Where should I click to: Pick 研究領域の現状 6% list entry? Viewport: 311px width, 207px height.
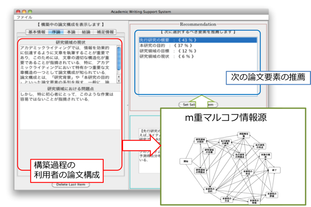[198, 56]
